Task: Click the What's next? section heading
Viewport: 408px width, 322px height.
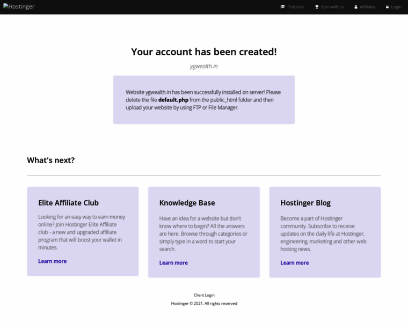Action: coord(51,160)
